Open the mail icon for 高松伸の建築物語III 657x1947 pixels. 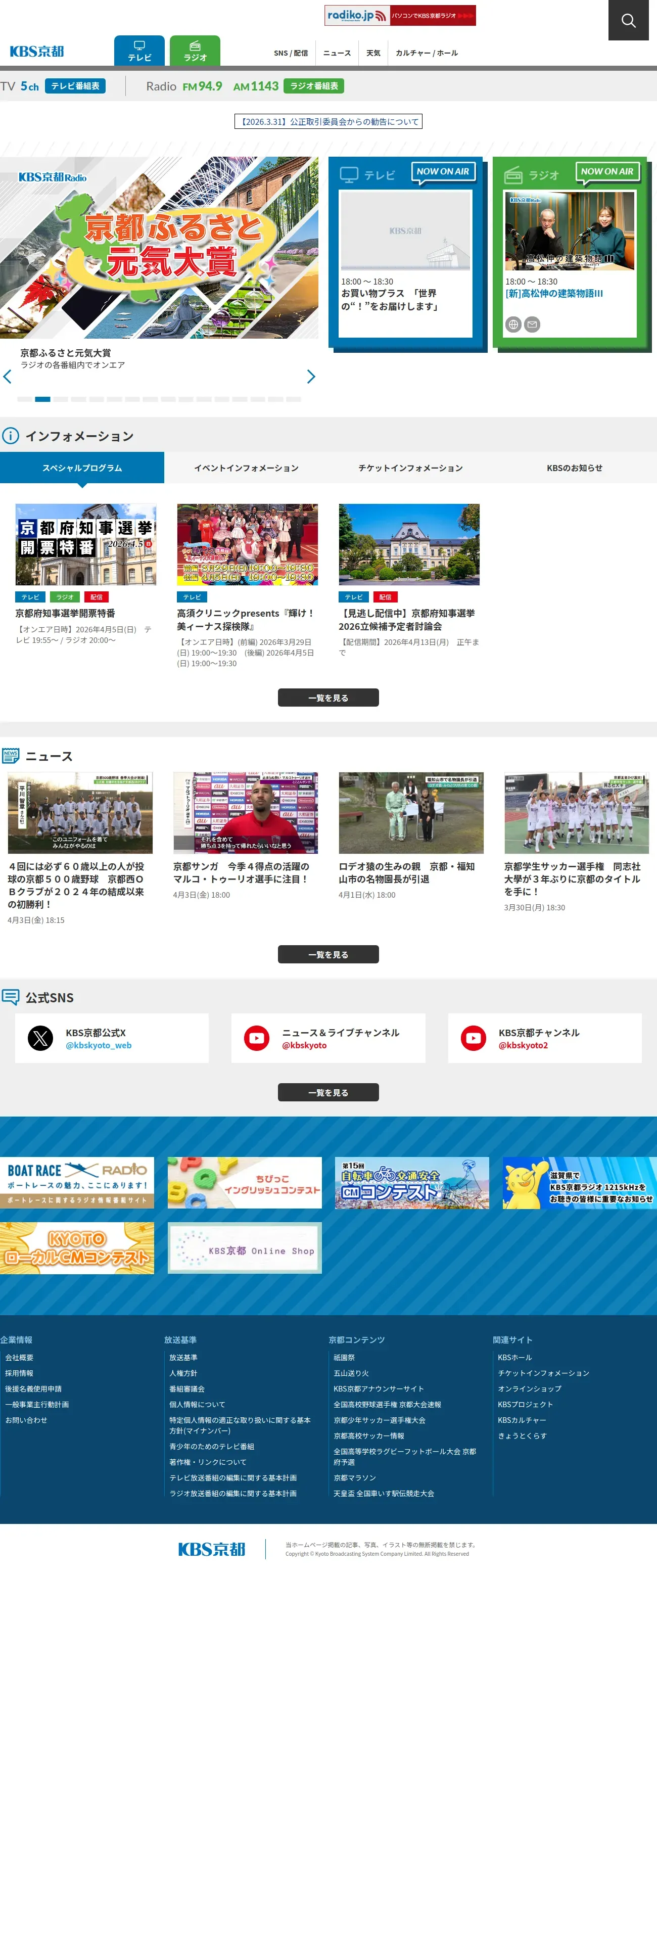coord(532,324)
